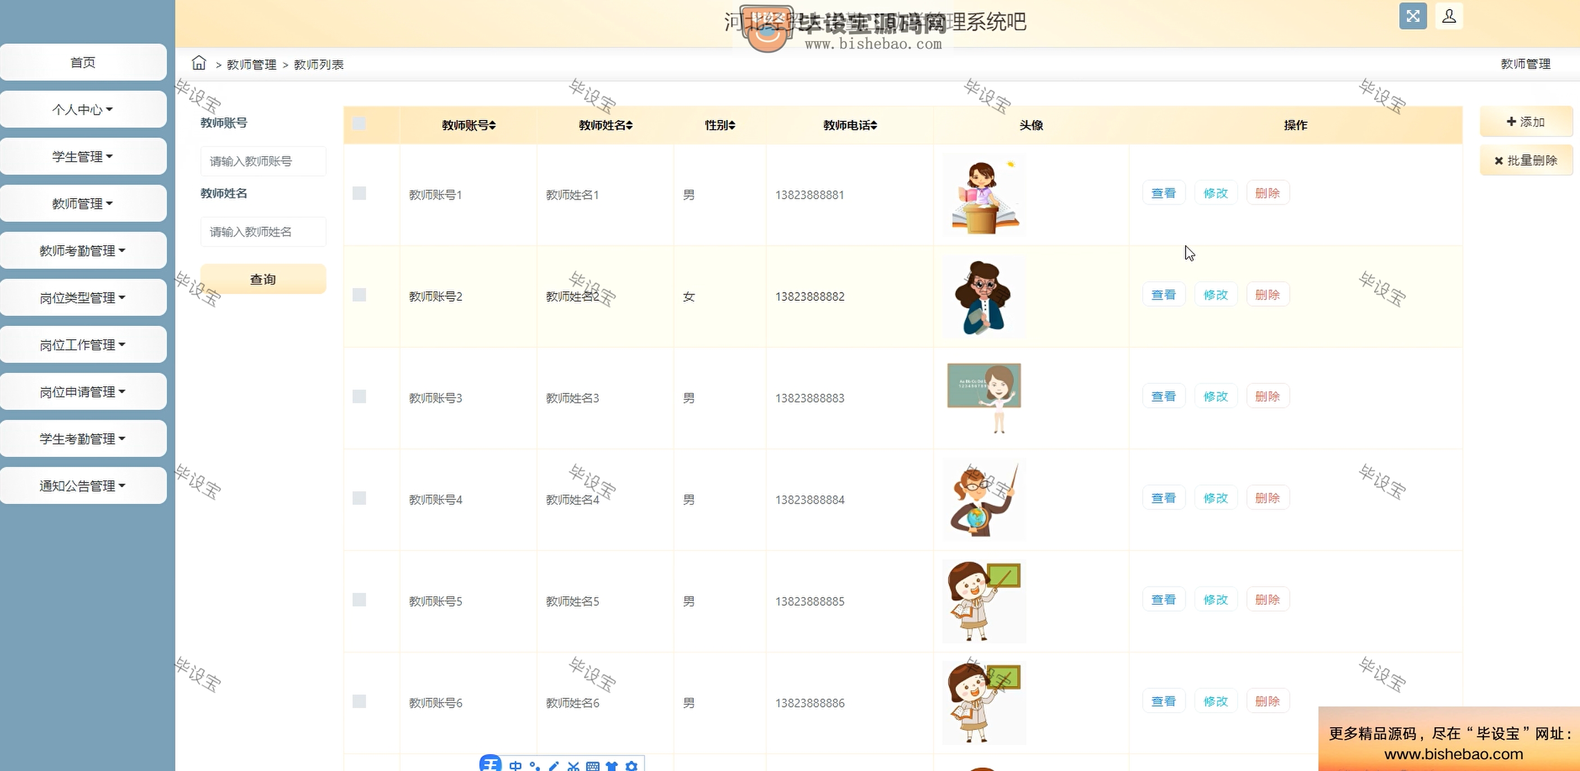
Task: Focus the 请输入教师账号 input field
Action: coord(263,161)
